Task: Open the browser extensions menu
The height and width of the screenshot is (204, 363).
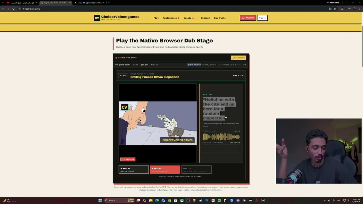Action: point(342,9)
